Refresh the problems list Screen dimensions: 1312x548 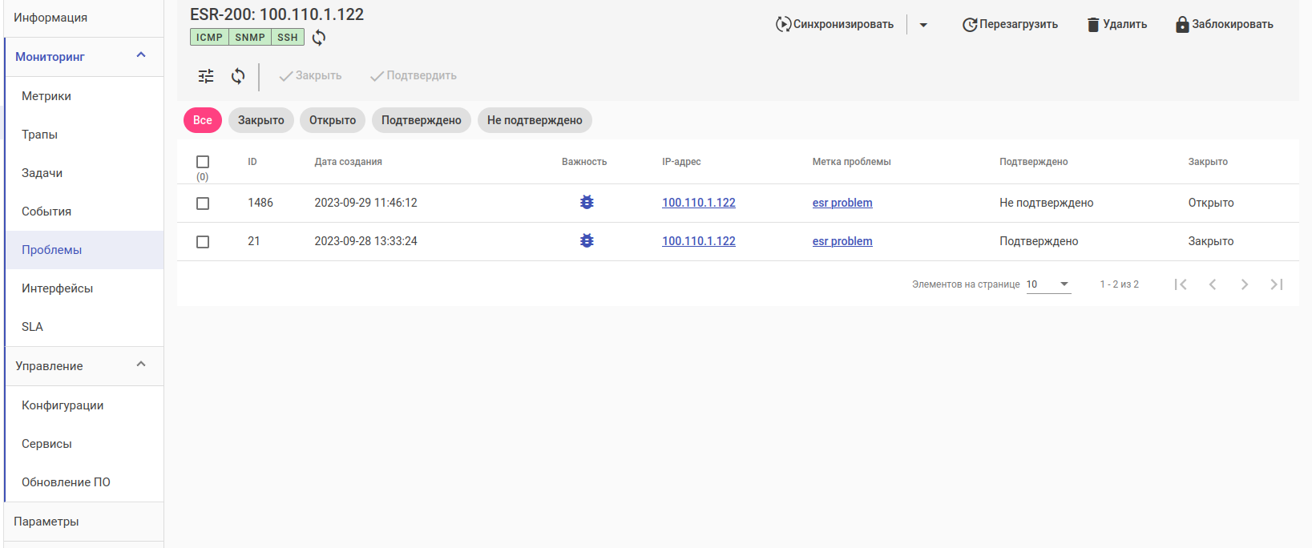[x=238, y=76]
